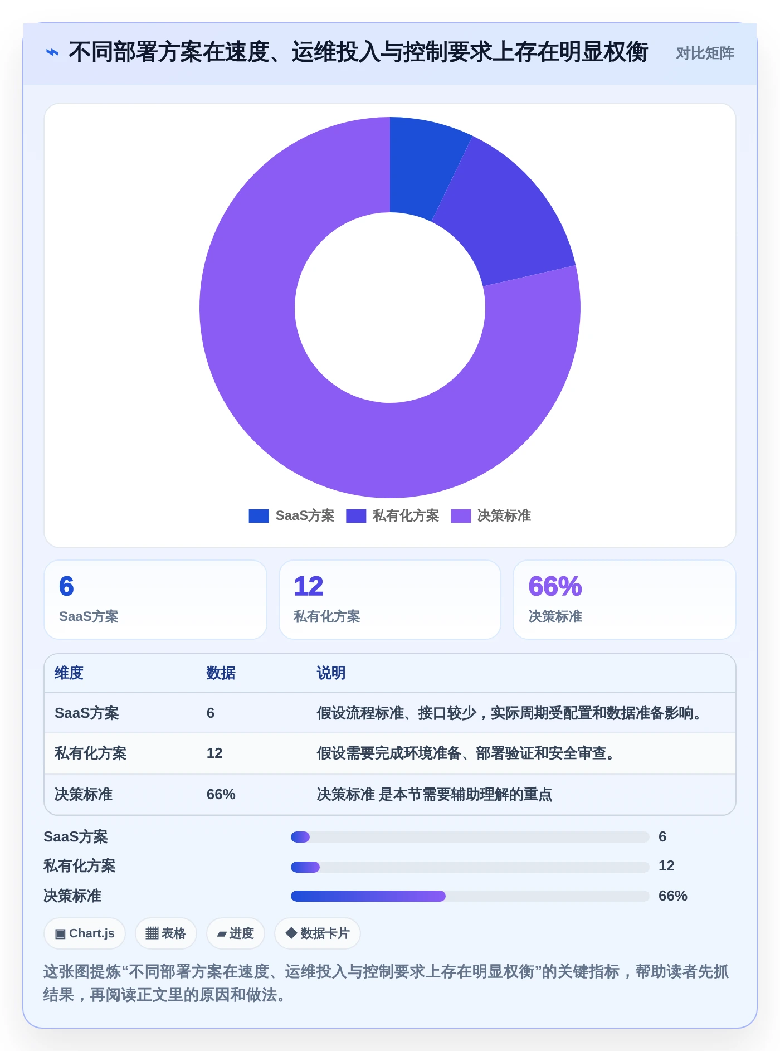Image resolution: width=780 pixels, height=1051 pixels.
Task: Select the stat card showing 6
Action: point(155,600)
